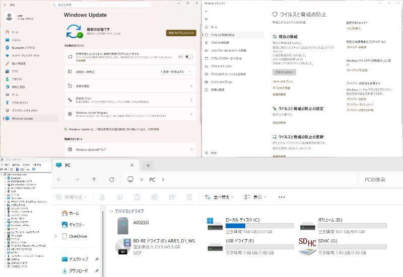Image resolution: width=403 pixels, height=277 pixels.
Task: Open ファイル menu in Device Manager
Action: (5, 165)
